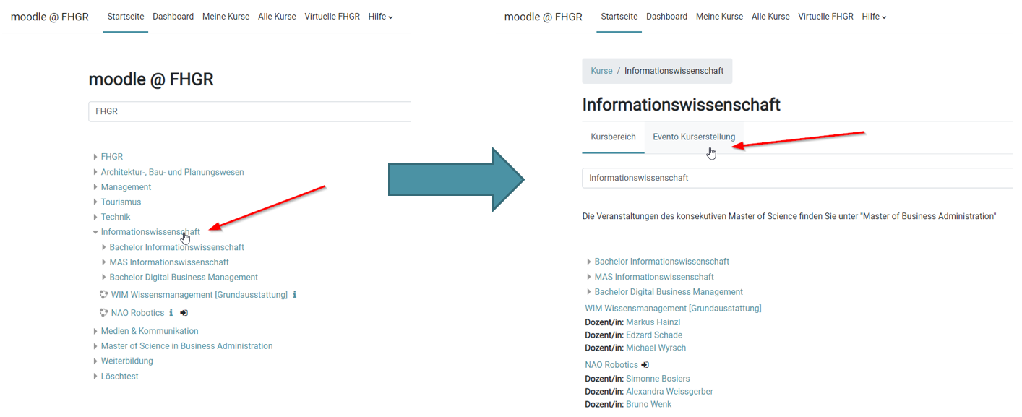Select Startseite in right navigation bar
The height and width of the screenshot is (417, 1022).
click(x=619, y=17)
